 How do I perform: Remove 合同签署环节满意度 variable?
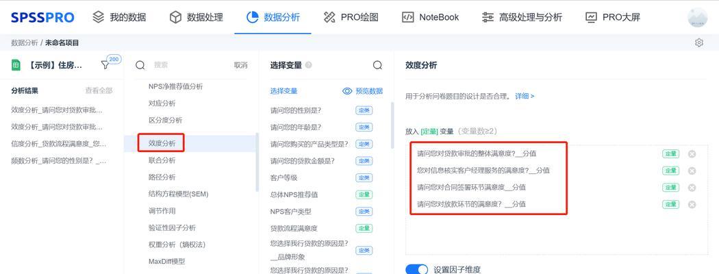[x=692, y=188]
